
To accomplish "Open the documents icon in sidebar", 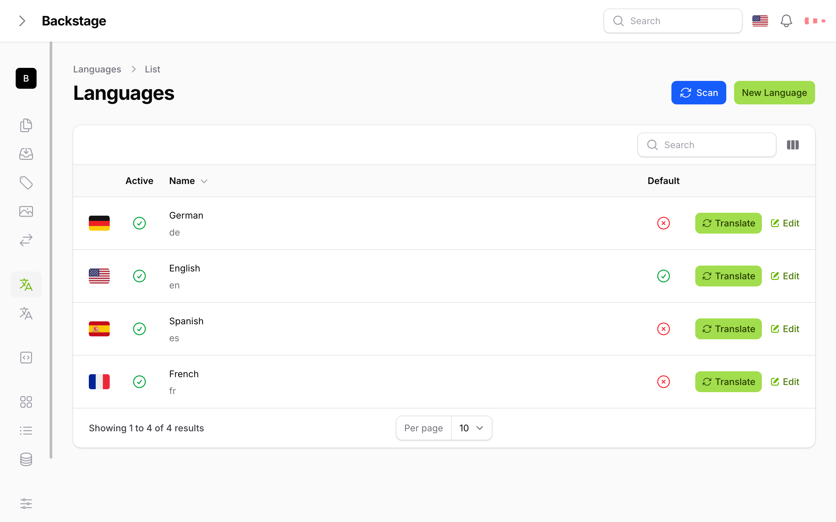I will pyautogui.click(x=26, y=125).
